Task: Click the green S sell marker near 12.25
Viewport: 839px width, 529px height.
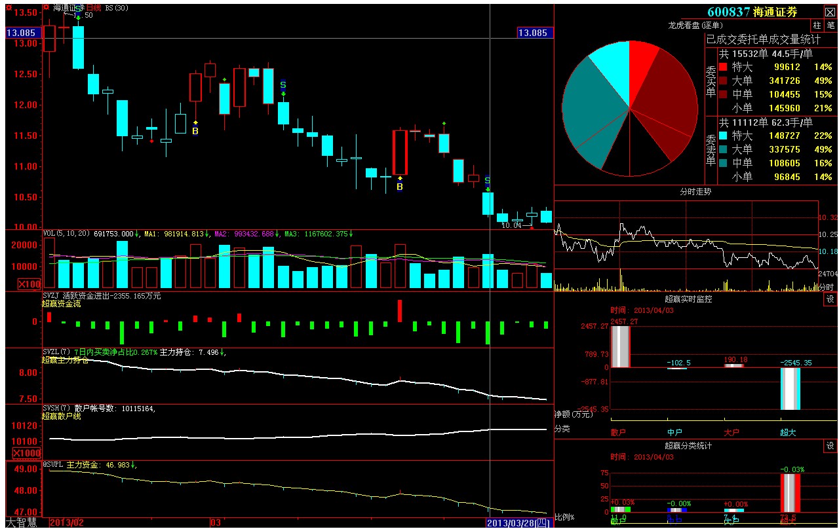Action: (x=283, y=85)
